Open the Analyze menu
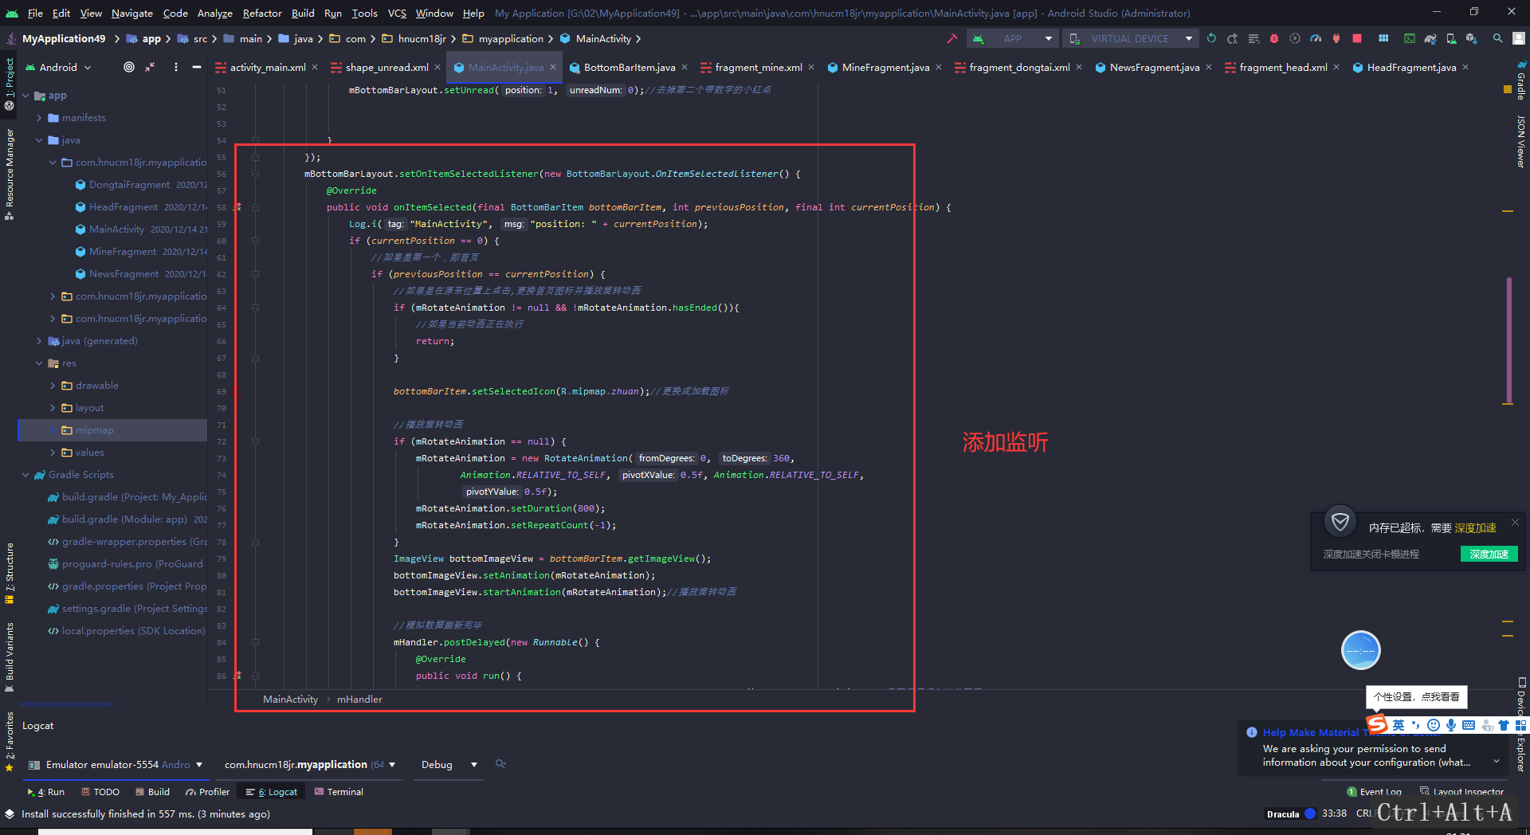Viewport: 1530px width, 835px height. pos(214,13)
